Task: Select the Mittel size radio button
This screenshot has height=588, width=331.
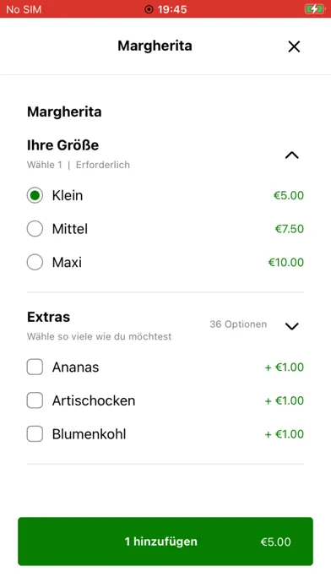Action: pos(35,229)
